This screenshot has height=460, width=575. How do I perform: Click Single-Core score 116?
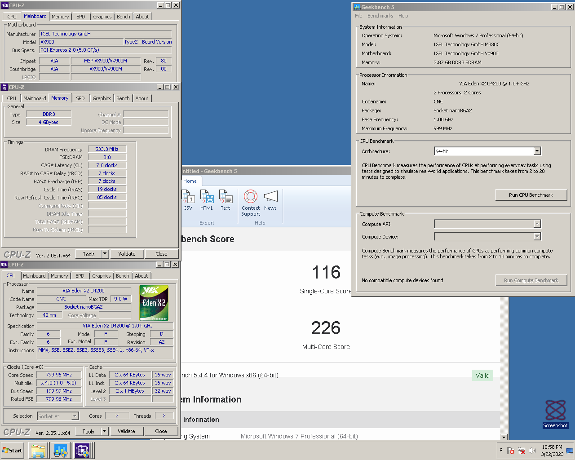click(326, 272)
